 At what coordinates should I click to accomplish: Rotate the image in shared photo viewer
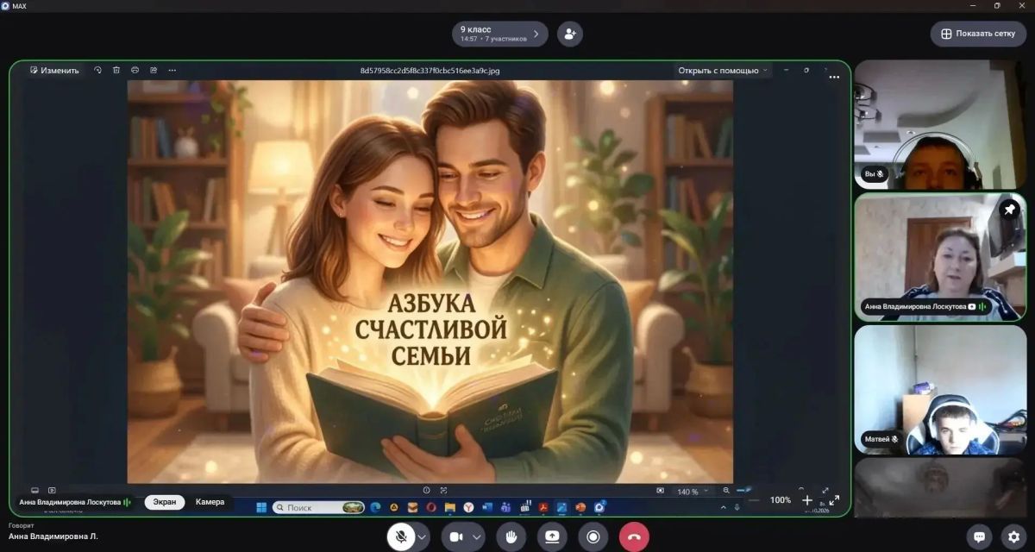coord(97,71)
